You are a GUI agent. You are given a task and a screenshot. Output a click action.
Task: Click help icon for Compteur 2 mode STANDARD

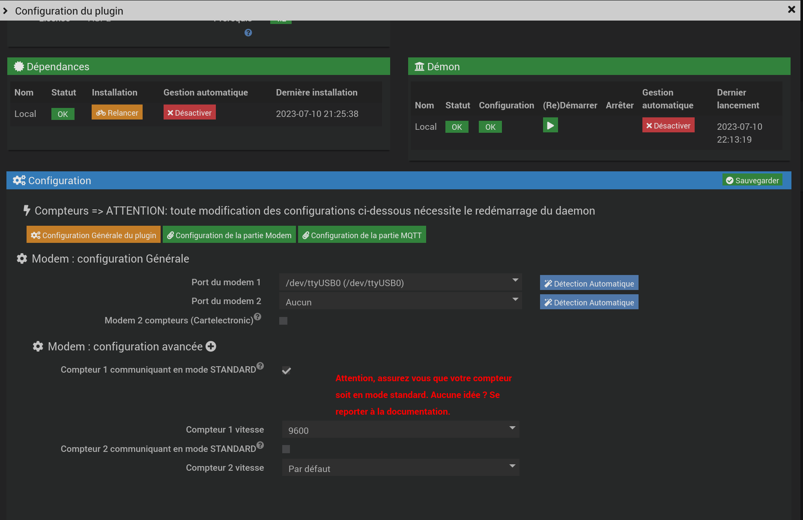[x=260, y=445]
